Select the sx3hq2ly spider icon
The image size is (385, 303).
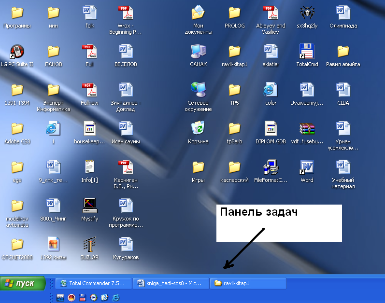[x=307, y=13]
